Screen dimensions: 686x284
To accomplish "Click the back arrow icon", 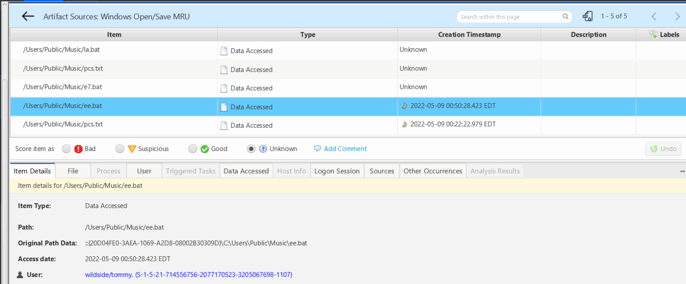I will [x=28, y=17].
